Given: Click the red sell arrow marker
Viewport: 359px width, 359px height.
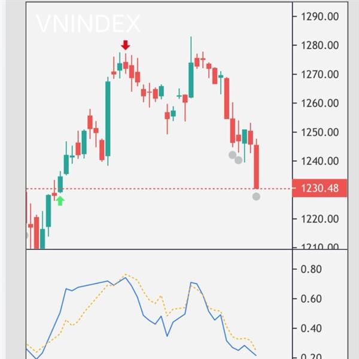Looking at the screenshot, I should (x=126, y=45).
